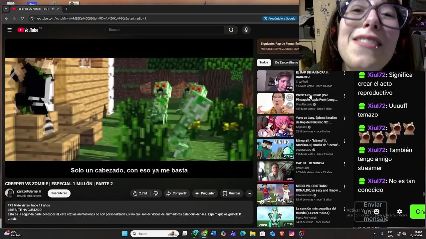Open the three-dot more actions under video
This screenshot has width=426, height=239.
coord(249,193)
